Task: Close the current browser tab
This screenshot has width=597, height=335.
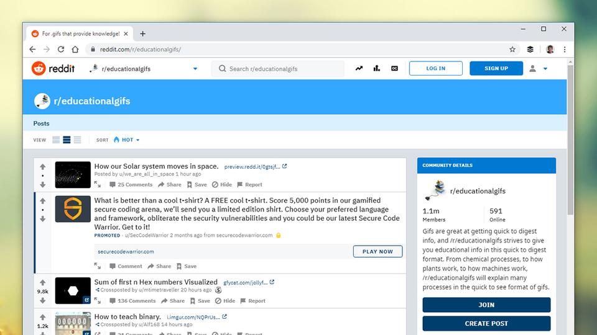Action: click(x=126, y=33)
